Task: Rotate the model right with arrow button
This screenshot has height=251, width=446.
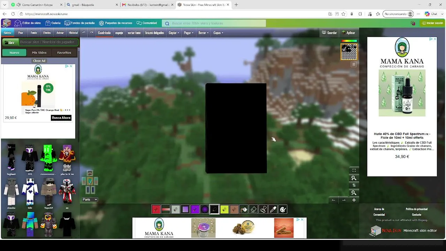Action: pos(344,200)
